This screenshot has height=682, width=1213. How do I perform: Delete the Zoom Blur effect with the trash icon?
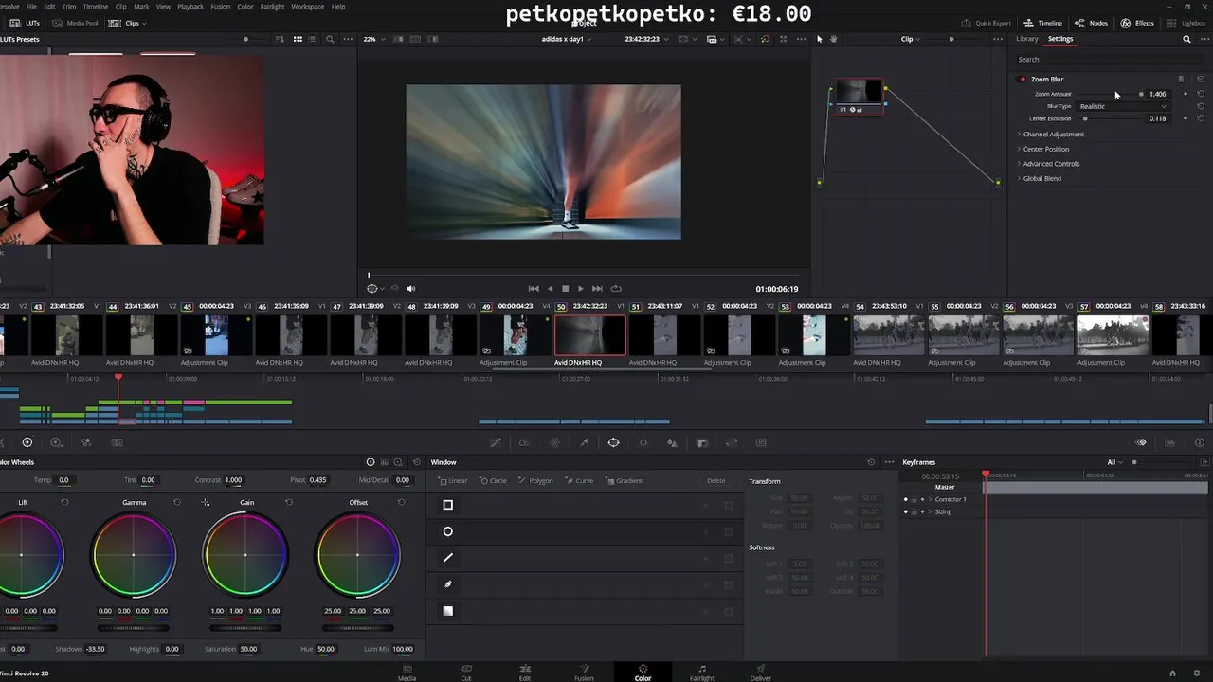tap(1181, 80)
